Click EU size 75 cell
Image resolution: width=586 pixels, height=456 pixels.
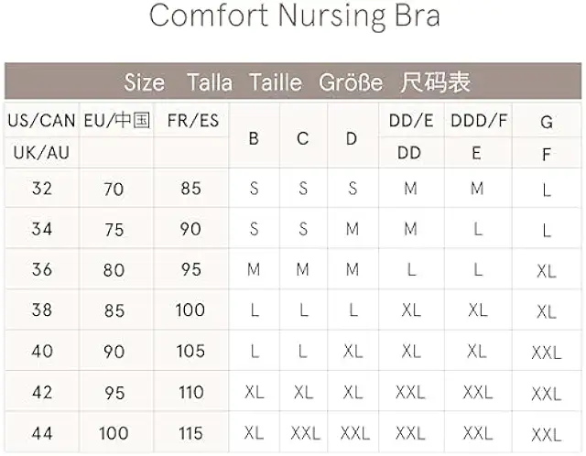pos(114,230)
